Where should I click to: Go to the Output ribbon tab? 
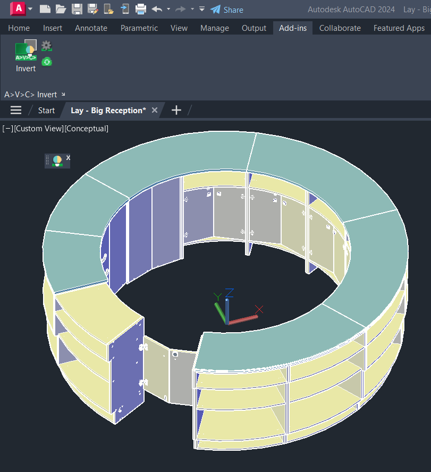click(x=254, y=28)
